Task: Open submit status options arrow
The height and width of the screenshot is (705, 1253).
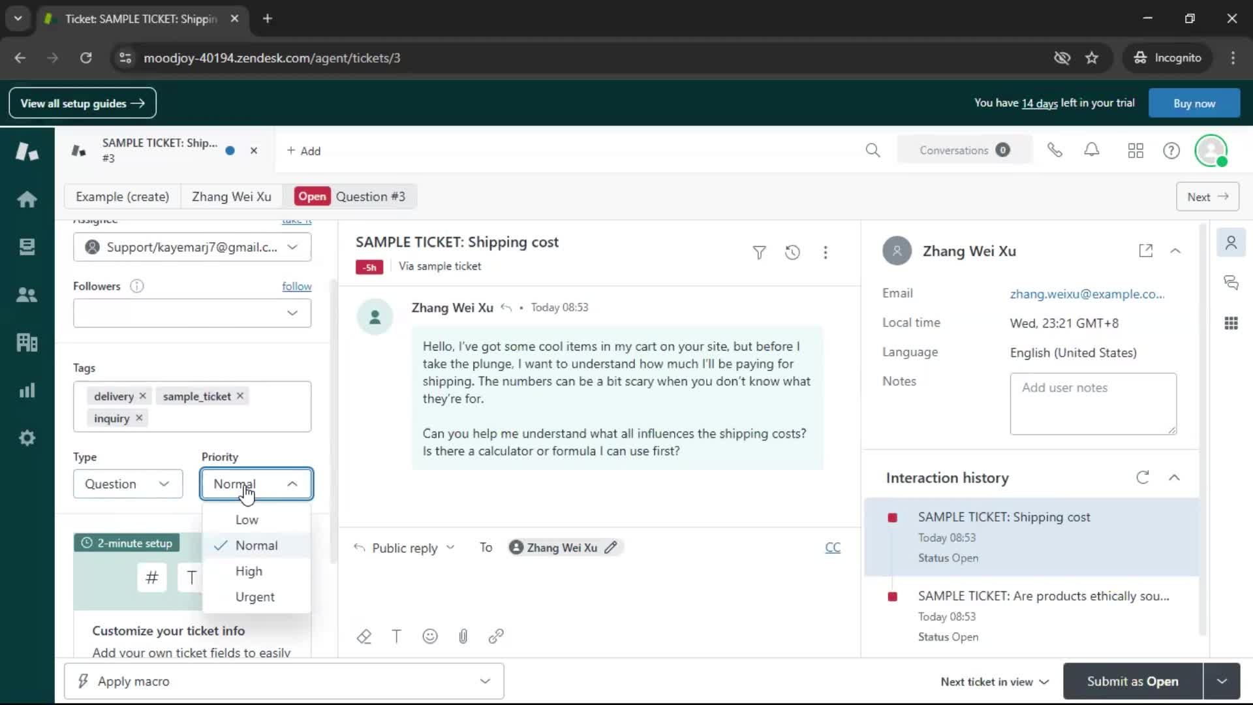Action: pyautogui.click(x=1222, y=681)
